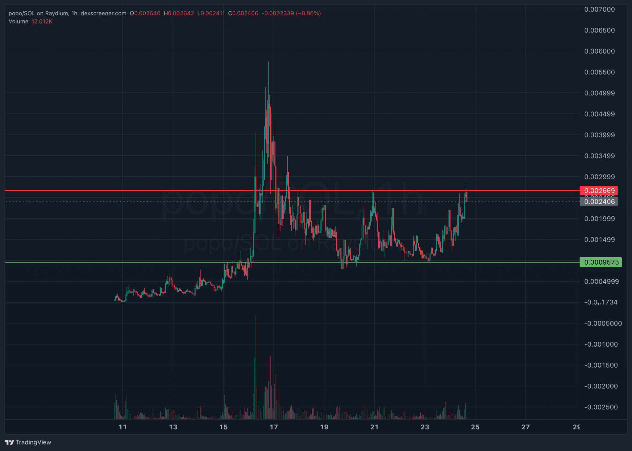The height and width of the screenshot is (451, 632).
Task: Click the High value H0.002642
Action: [x=179, y=13]
